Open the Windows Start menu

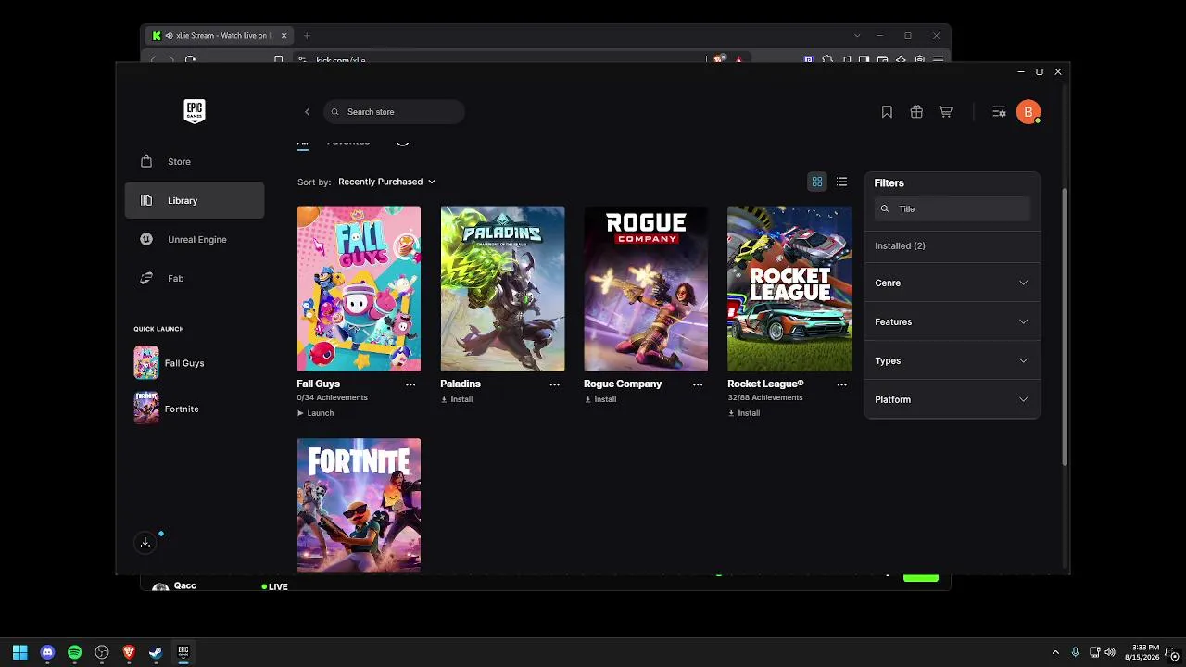tap(19, 652)
